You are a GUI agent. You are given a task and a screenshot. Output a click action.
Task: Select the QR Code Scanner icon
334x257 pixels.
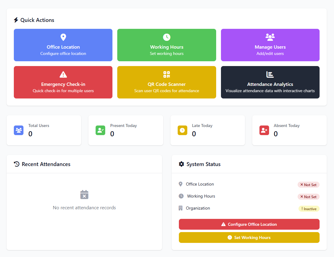click(x=167, y=74)
